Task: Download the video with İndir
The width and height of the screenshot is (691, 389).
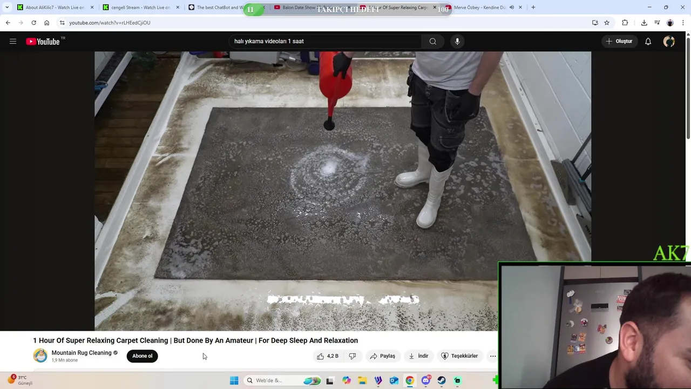Action: click(418, 356)
